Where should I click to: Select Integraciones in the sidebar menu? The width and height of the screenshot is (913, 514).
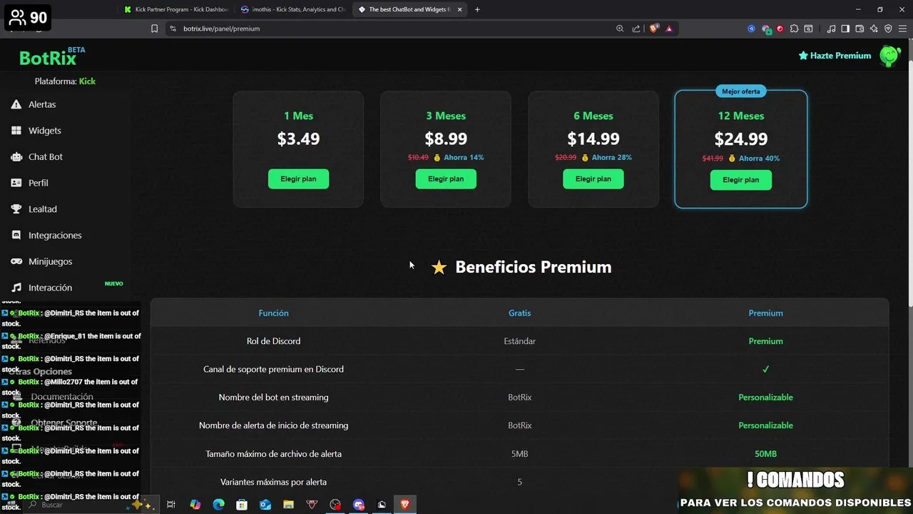coord(55,236)
